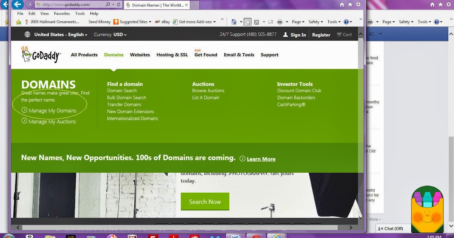Image resolution: width=454 pixels, height=238 pixels.
Task: Click the Tools gear in front window title bar
Action: click(358, 5)
